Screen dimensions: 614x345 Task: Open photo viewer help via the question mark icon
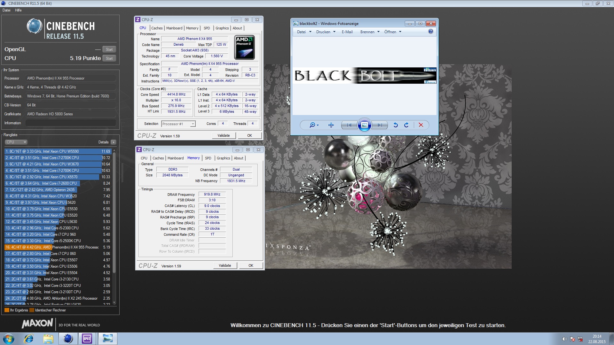coord(430,31)
